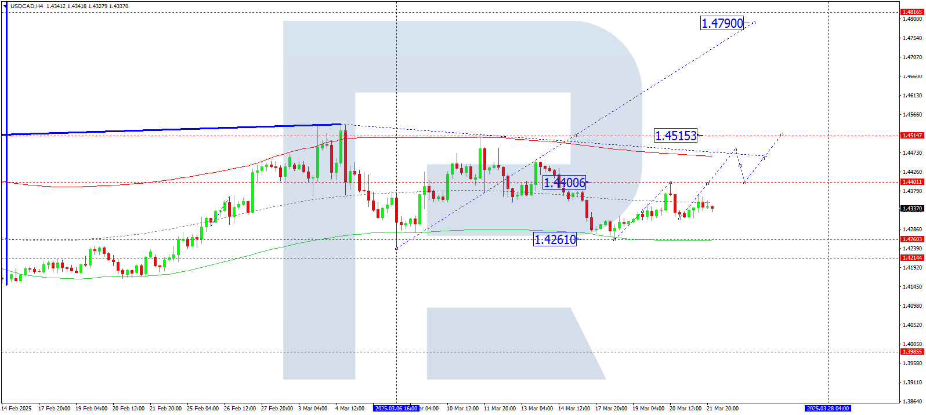Click the 10 Mar 12:00 date label
Screen dimensions: 926x415
coord(462,409)
